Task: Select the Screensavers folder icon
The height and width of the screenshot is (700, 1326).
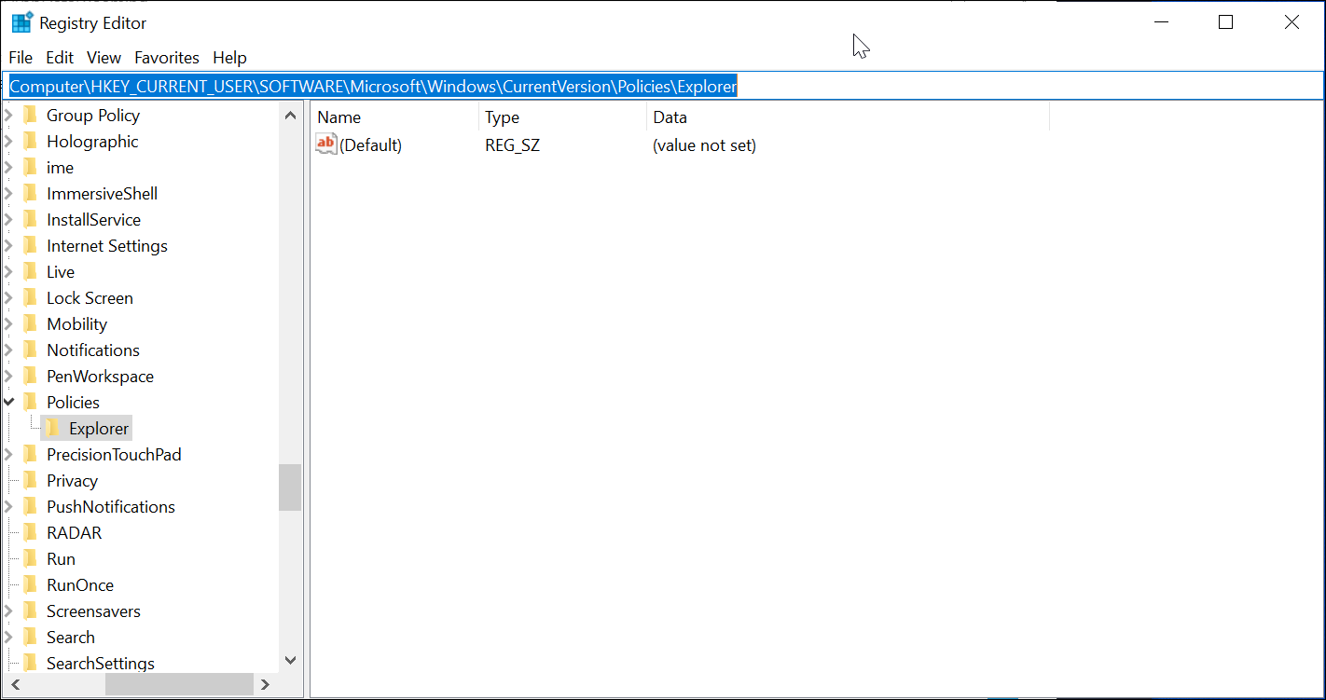Action: [31, 611]
